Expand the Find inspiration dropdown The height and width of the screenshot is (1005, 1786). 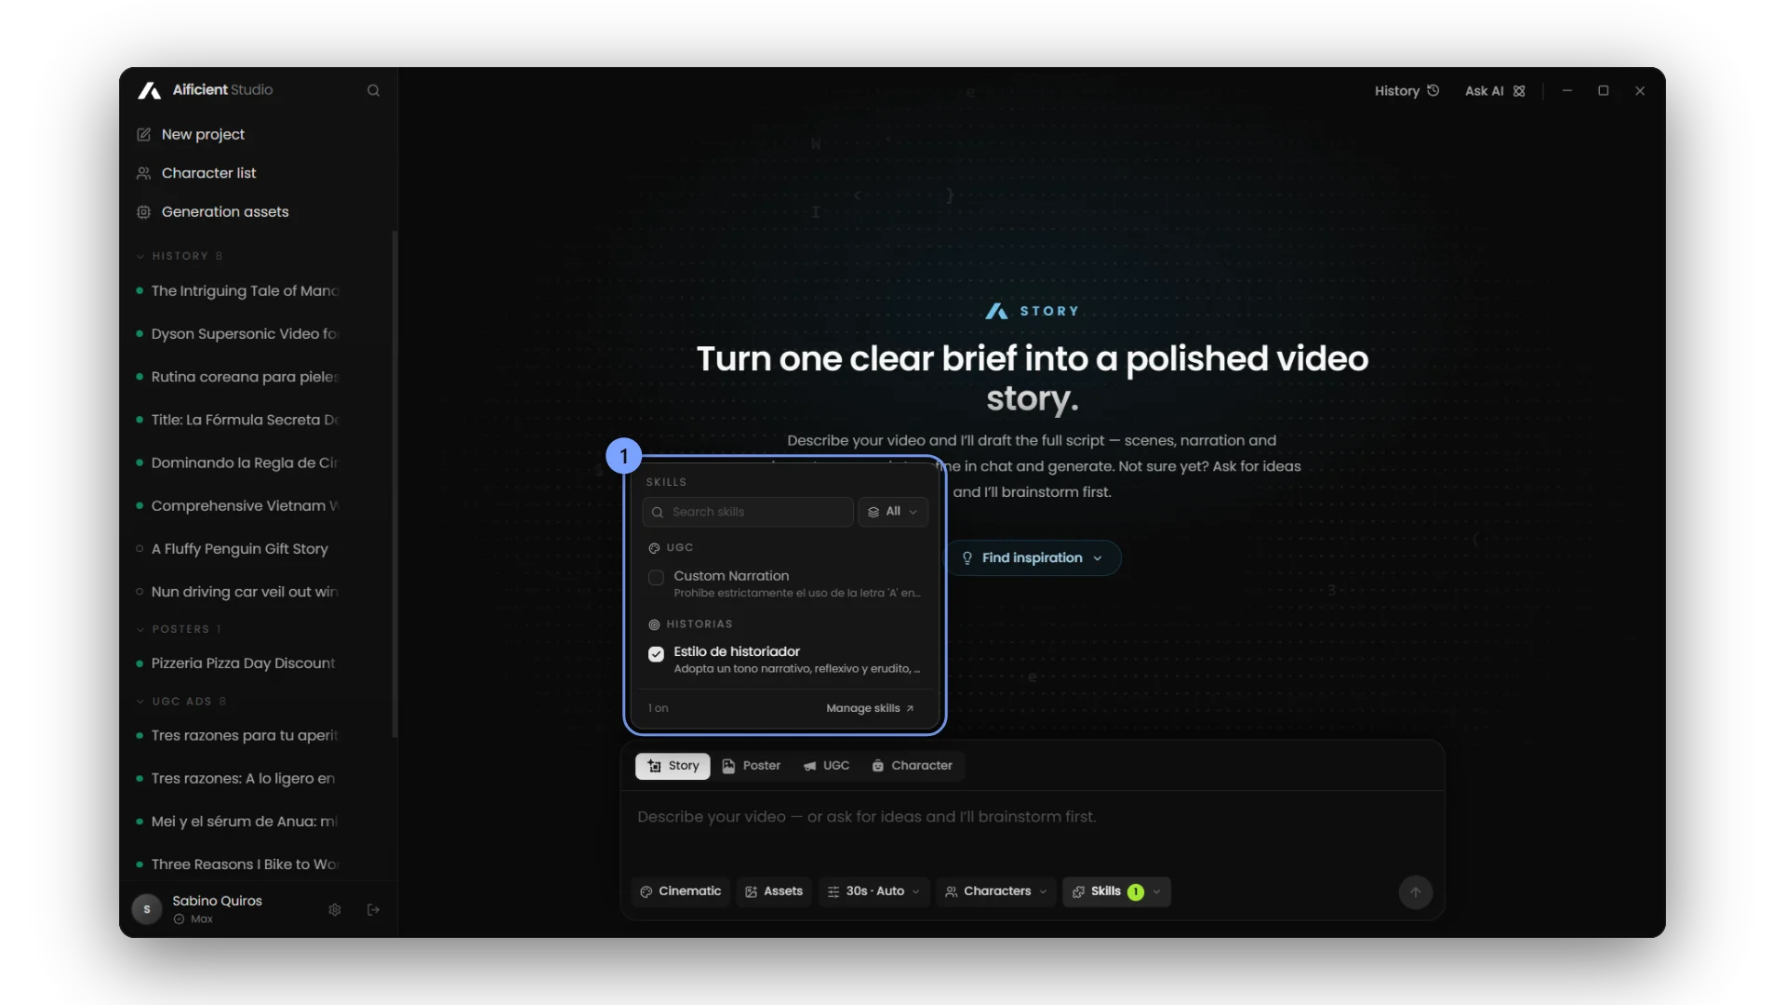tap(1033, 557)
